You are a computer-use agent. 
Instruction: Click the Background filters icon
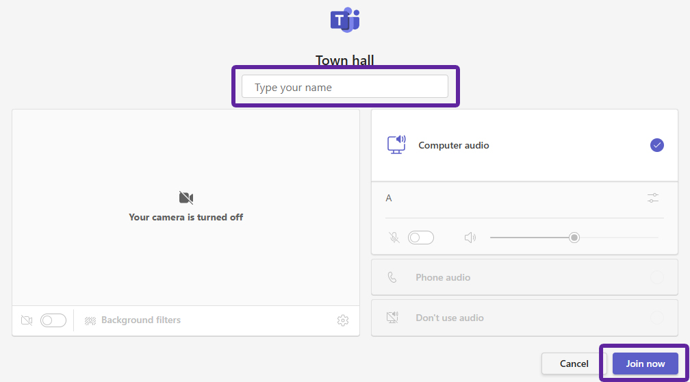coord(90,320)
